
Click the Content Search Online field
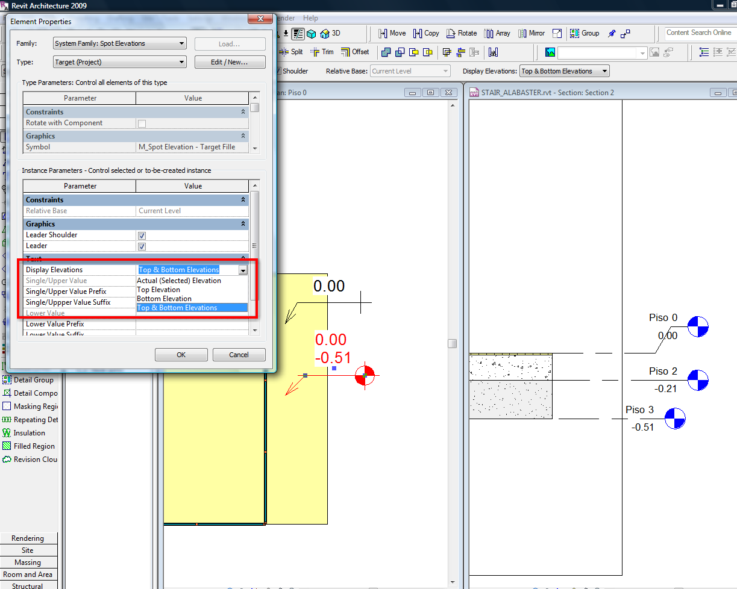point(699,33)
